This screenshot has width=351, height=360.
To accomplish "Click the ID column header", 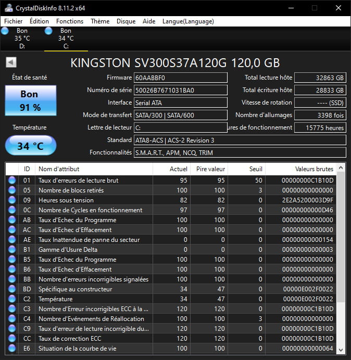I will click(27, 169).
